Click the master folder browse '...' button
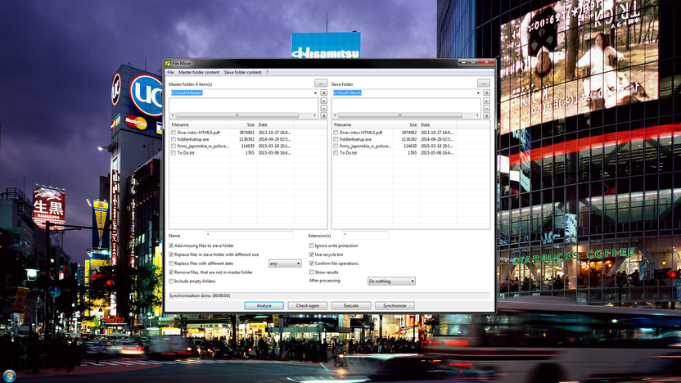This screenshot has width=681, height=383. (x=321, y=83)
